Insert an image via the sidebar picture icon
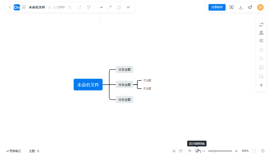 261,68
